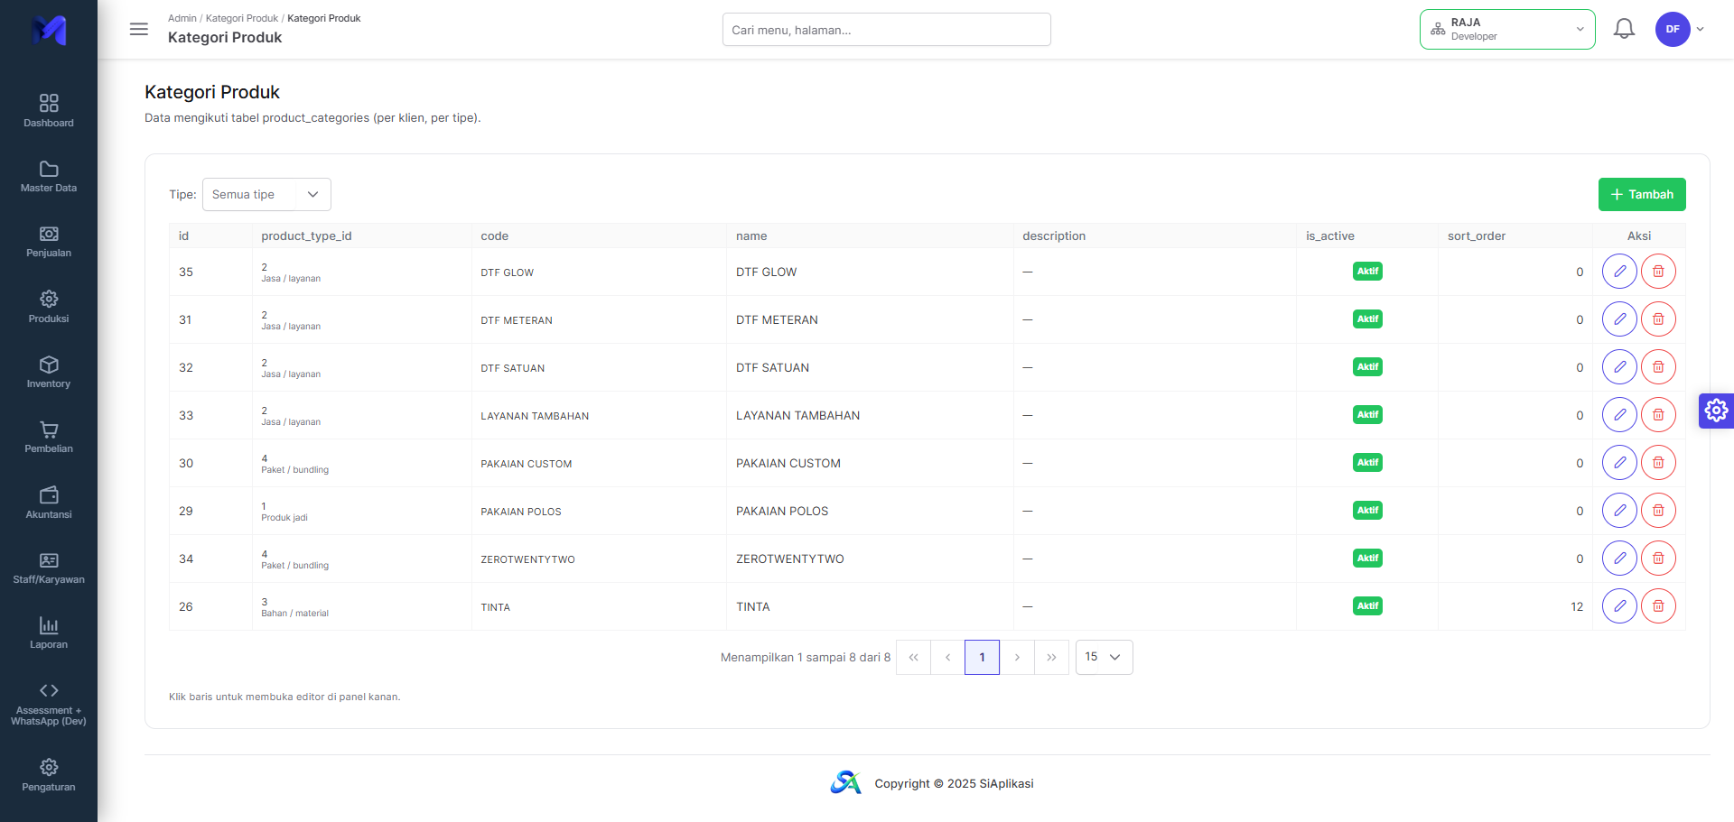Open the notifications bell
The image size is (1734, 822).
tap(1624, 29)
